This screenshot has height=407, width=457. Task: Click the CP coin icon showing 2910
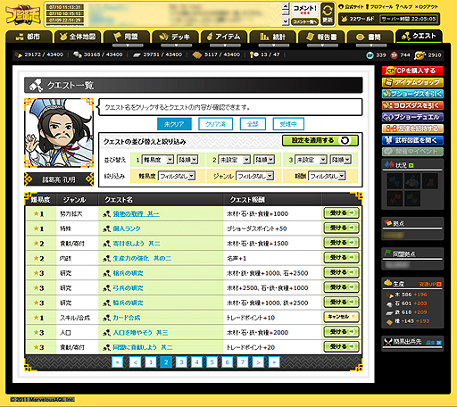(x=420, y=55)
